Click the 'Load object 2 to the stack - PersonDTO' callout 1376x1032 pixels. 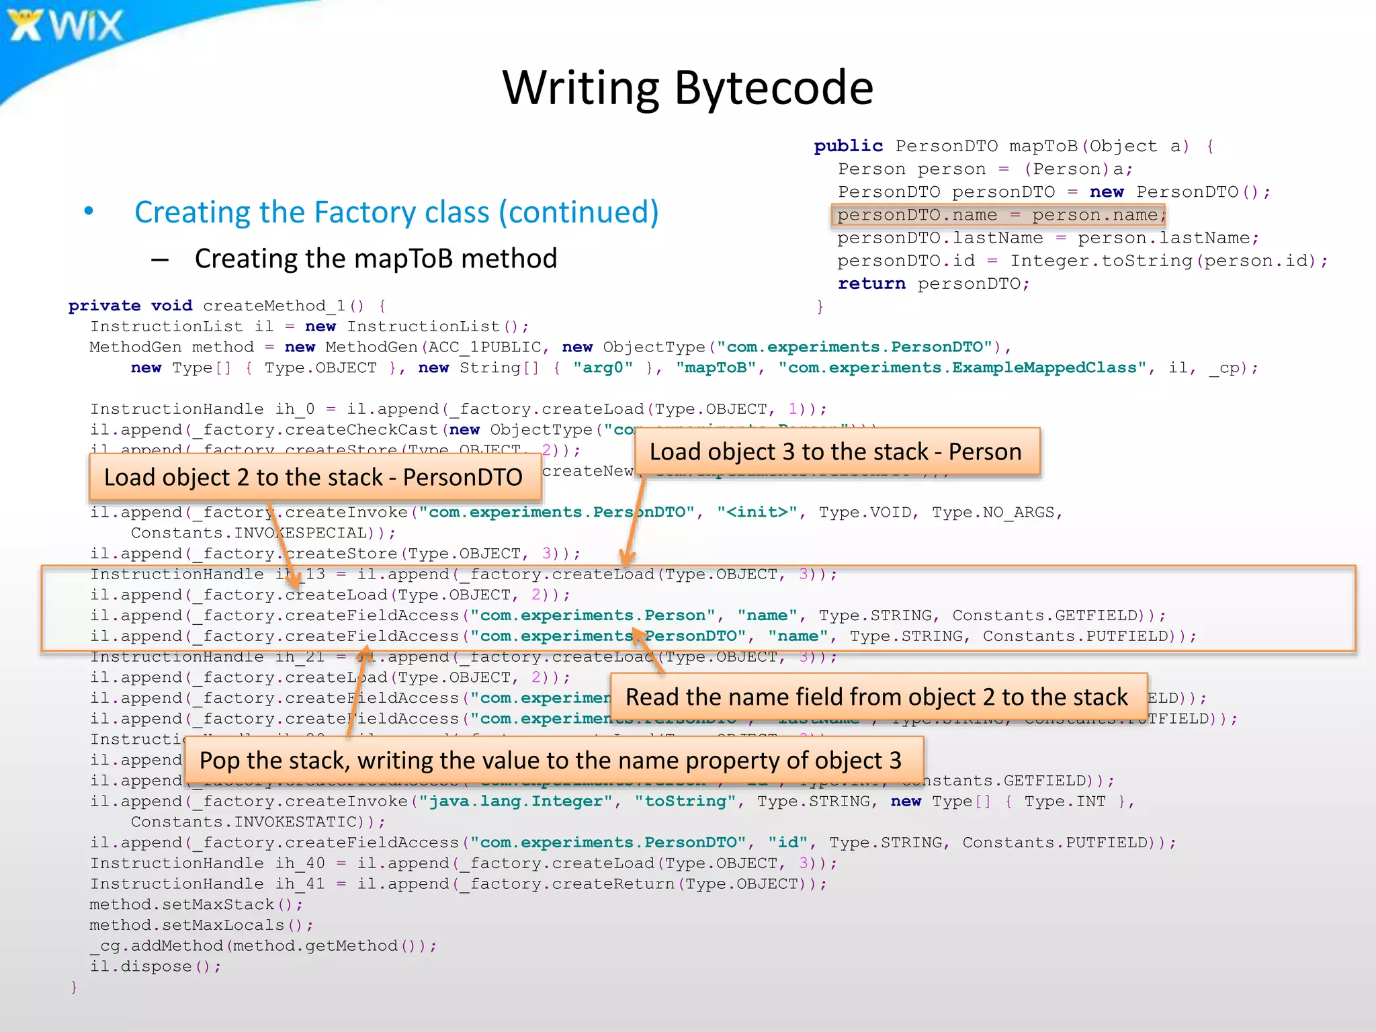pos(314,478)
